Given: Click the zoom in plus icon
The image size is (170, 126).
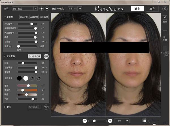Looking at the screenshot, I should pos(110,121).
